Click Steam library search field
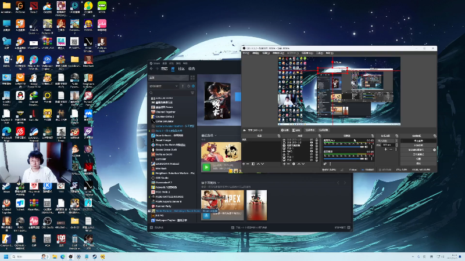Viewport: 465px width, 261px height. pos(169,93)
